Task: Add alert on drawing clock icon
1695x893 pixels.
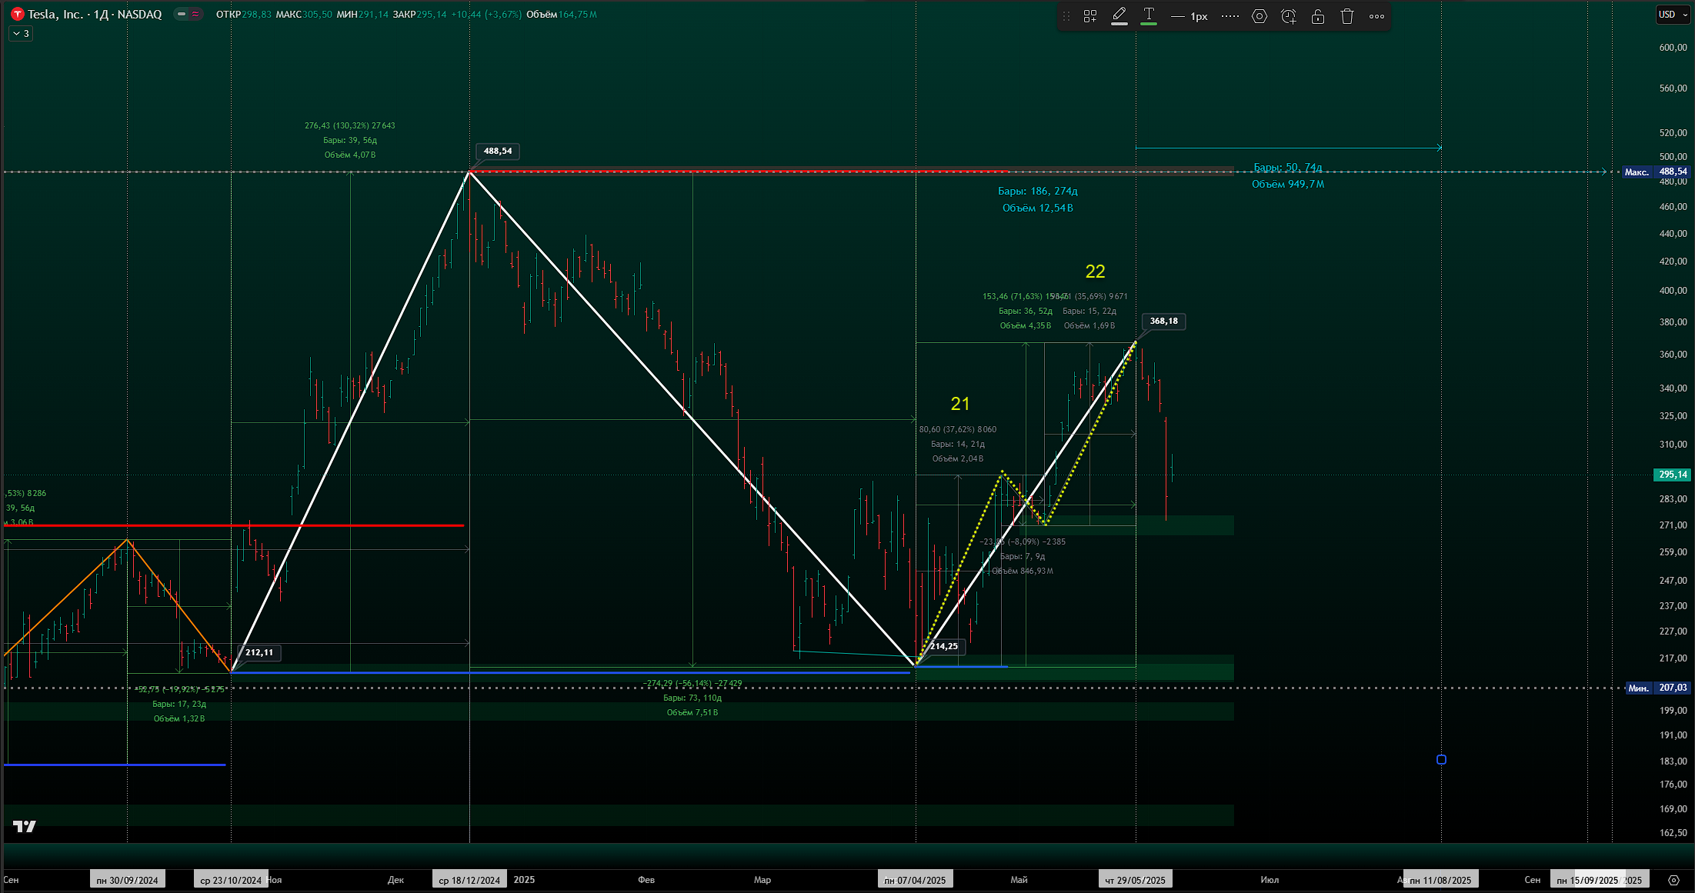Action: 1289,16
